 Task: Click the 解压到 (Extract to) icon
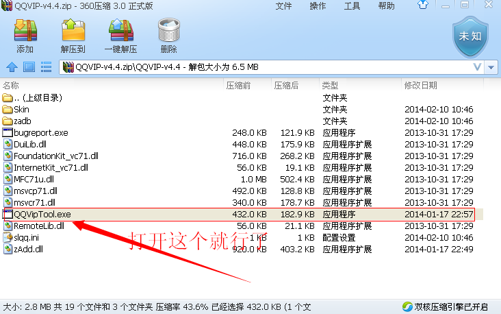tap(73, 31)
